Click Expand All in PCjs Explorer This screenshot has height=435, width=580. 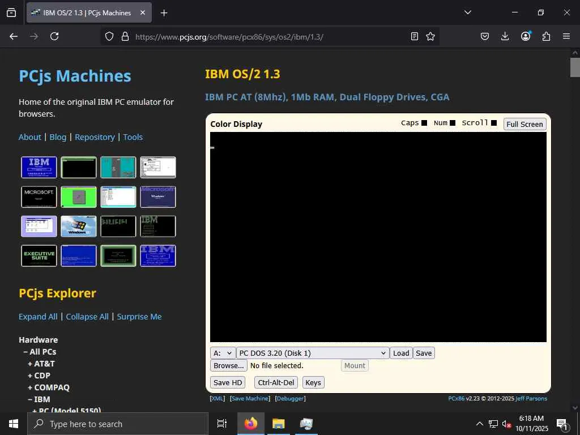38,317
